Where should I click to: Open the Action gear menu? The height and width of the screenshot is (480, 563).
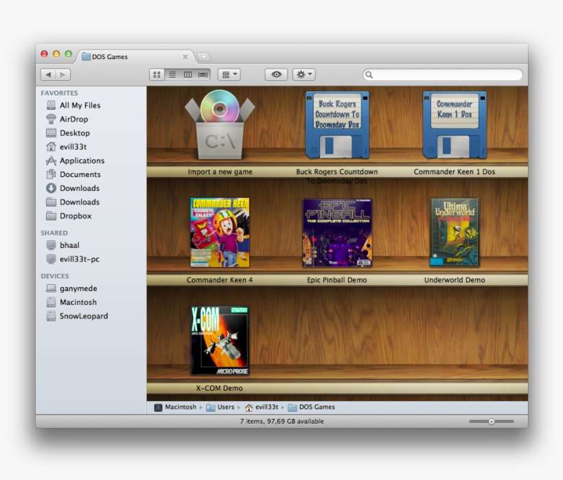[304, 75]
